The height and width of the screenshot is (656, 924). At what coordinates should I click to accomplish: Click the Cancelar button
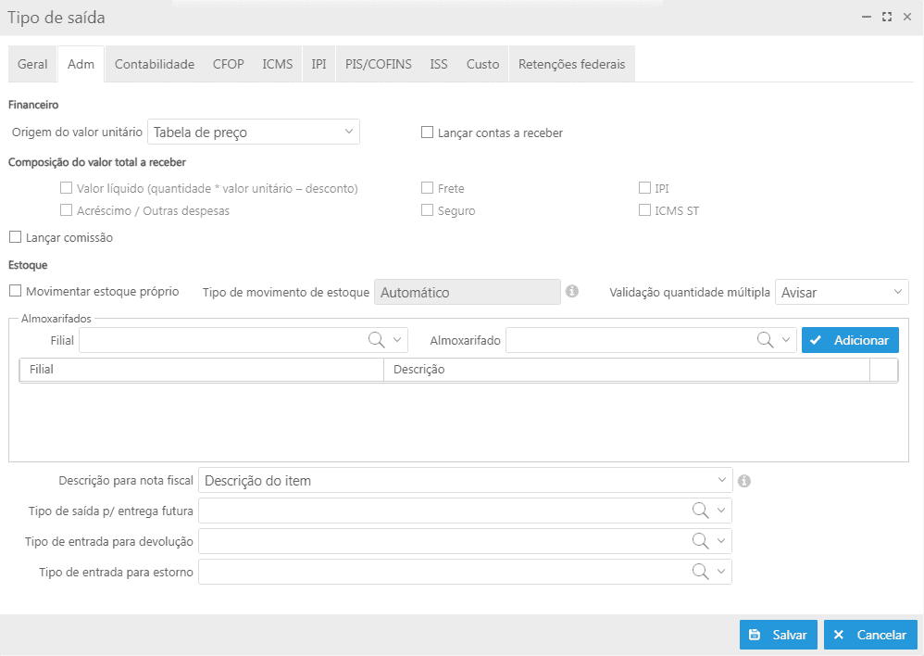point(870,635)
